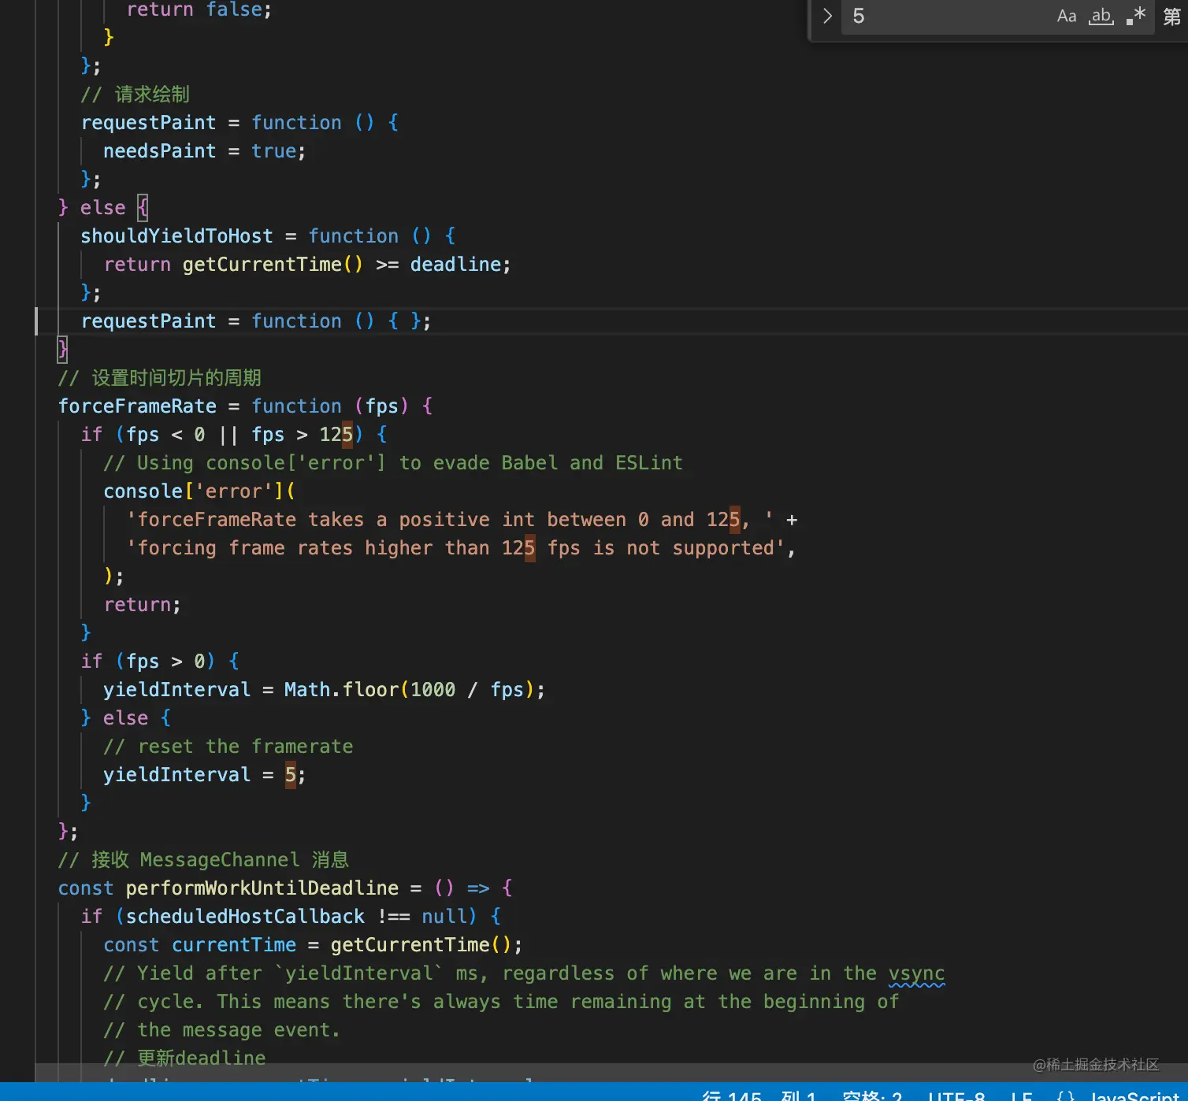
Task: Click the UTF-8 encoding status bar entry
Action: (x=956, y=1095)
